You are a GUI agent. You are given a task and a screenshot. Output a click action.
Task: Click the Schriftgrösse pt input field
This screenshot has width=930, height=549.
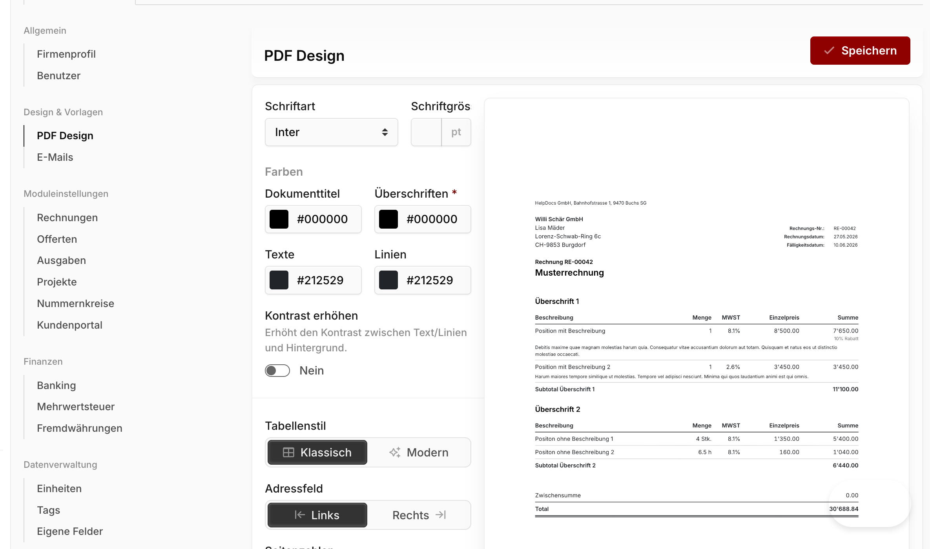point(426,132)
